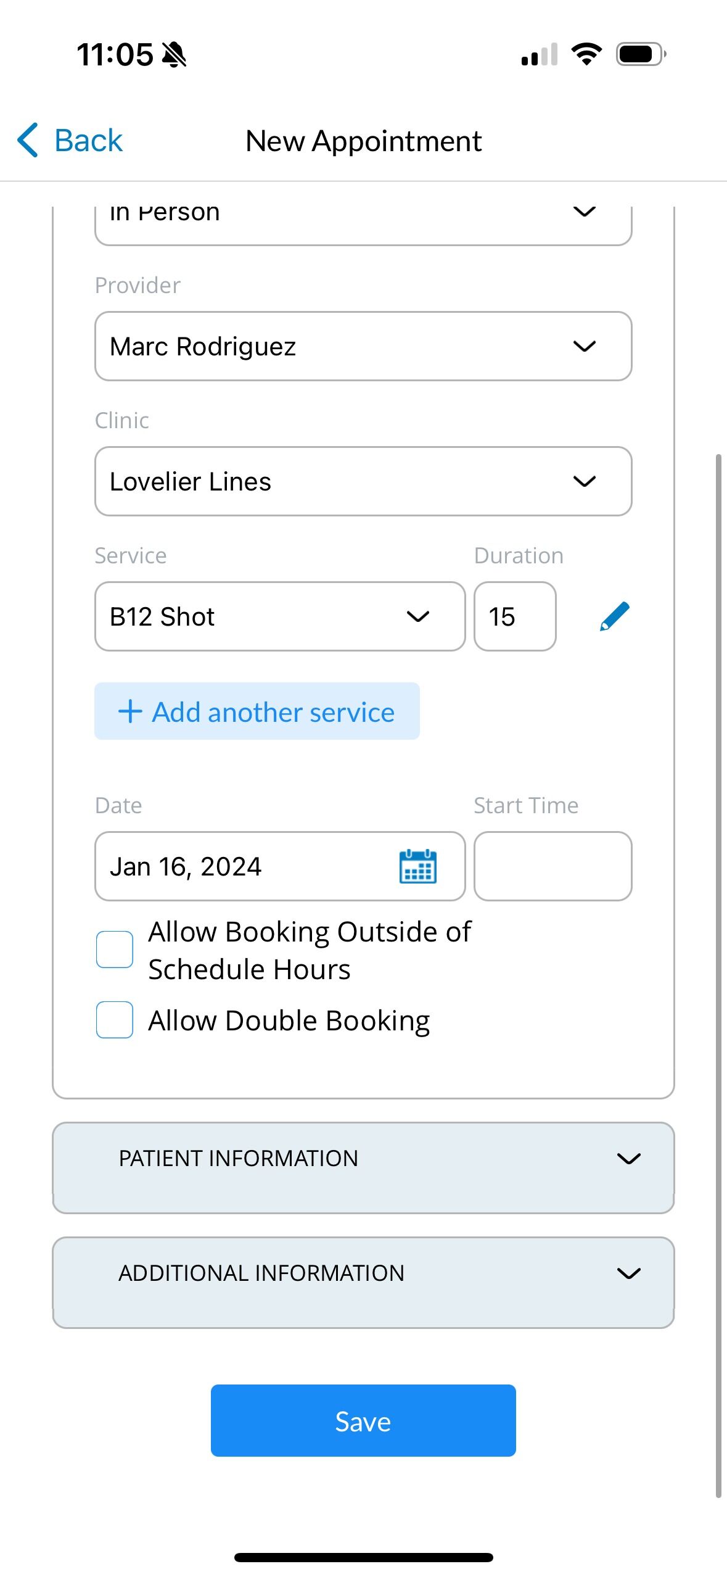Check the Allow Double Booking box

click(x=115, y=1020)
